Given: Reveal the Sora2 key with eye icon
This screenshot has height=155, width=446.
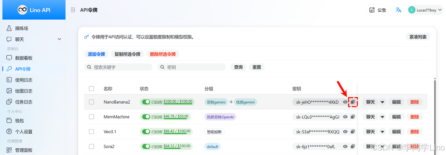Looking at the screenshot, I should point(345,147).
